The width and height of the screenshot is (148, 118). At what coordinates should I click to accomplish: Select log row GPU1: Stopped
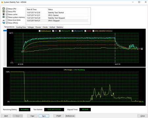coord(57,21)
